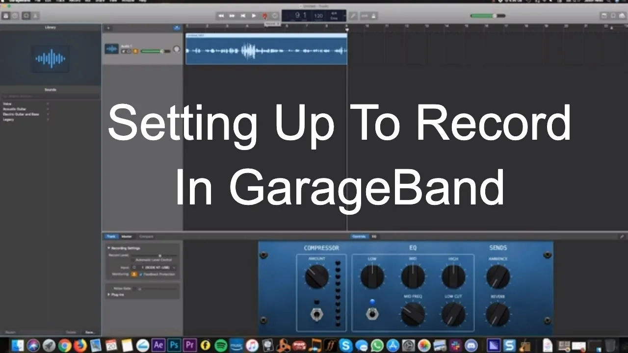Click the EQ Mid knob
The width and height of the screenshot is (628, 353).
click(413, 277)
